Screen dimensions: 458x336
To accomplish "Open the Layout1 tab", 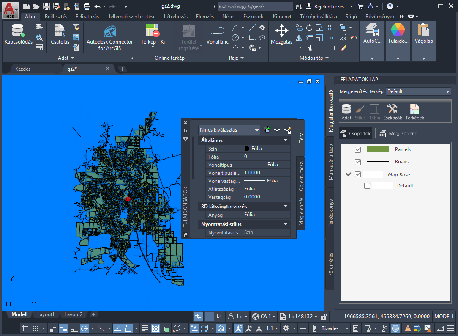I will tap(46, 314).
